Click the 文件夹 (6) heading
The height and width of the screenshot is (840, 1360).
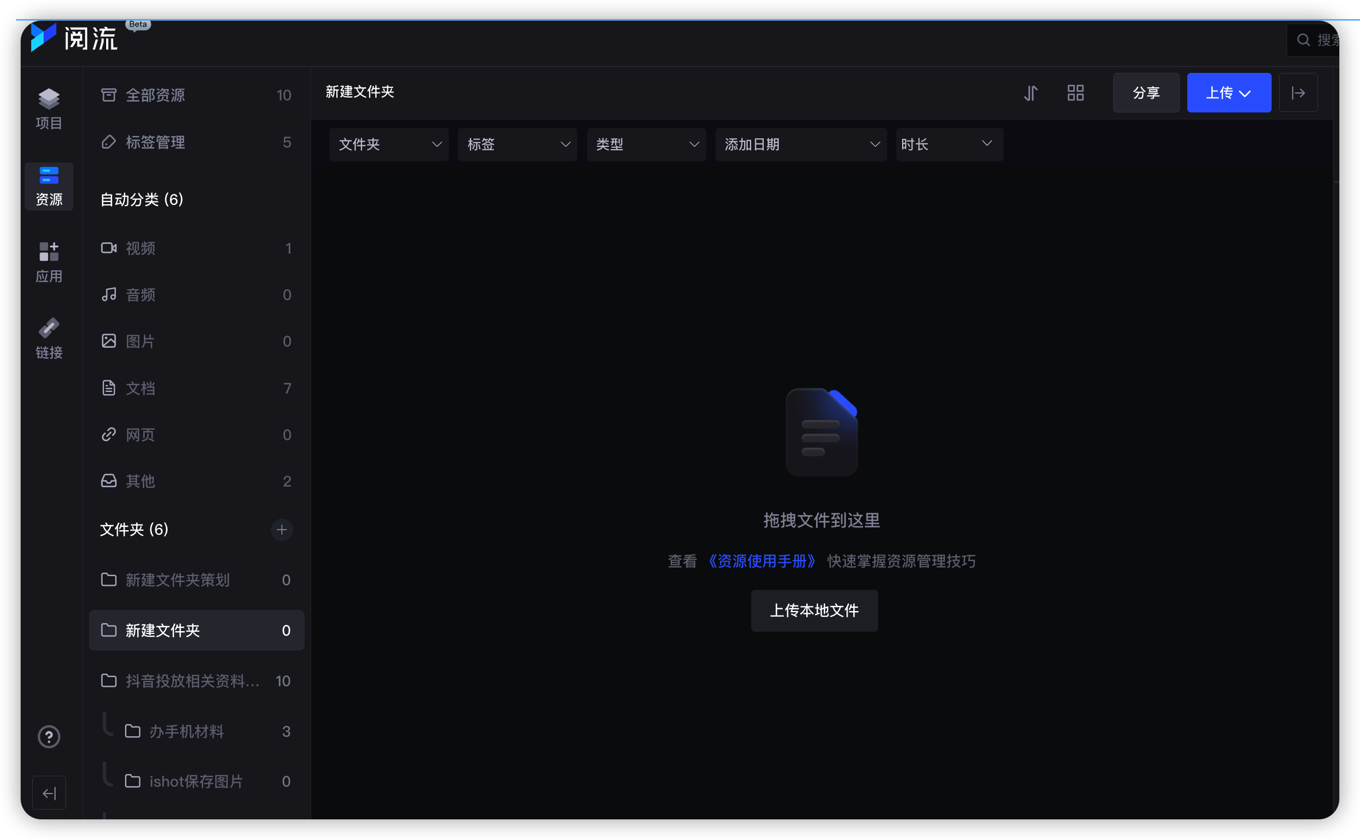point(134,530)
